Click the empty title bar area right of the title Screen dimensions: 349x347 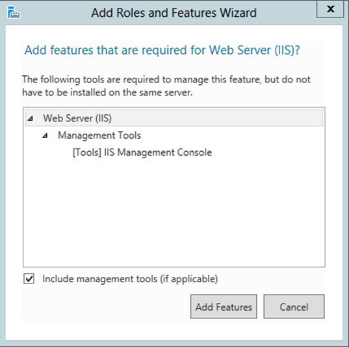coord(286,13)
